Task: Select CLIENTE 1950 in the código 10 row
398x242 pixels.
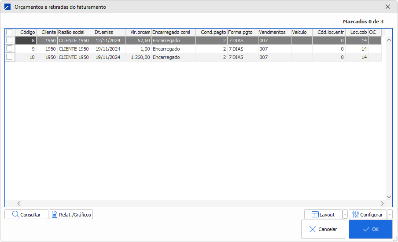Action: pyautogui.click(x=76, y=57)
